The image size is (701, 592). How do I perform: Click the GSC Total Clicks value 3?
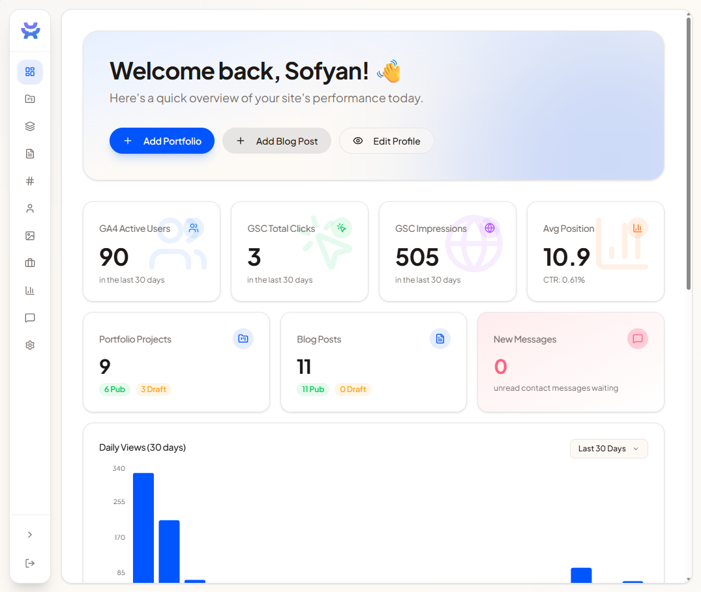coord(254,257)
